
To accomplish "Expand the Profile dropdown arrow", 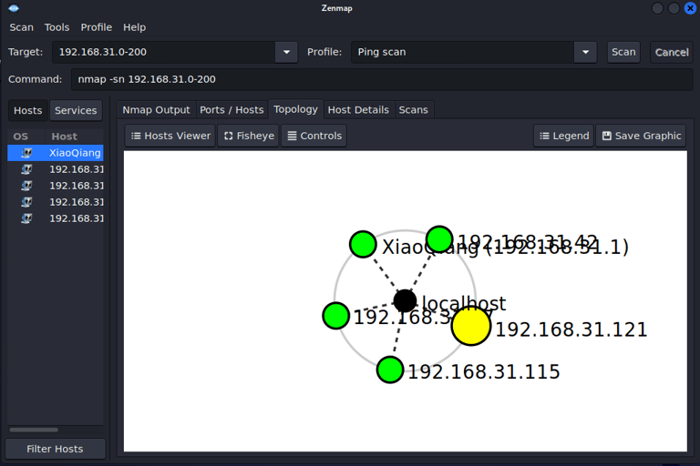I will coord(585,52).
